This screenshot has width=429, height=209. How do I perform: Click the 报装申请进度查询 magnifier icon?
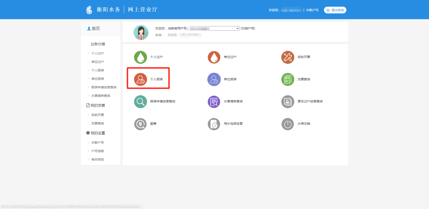(141, 102)
